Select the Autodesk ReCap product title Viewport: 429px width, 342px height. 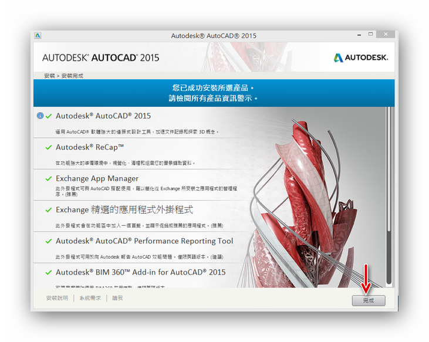[x=90, y=147]
